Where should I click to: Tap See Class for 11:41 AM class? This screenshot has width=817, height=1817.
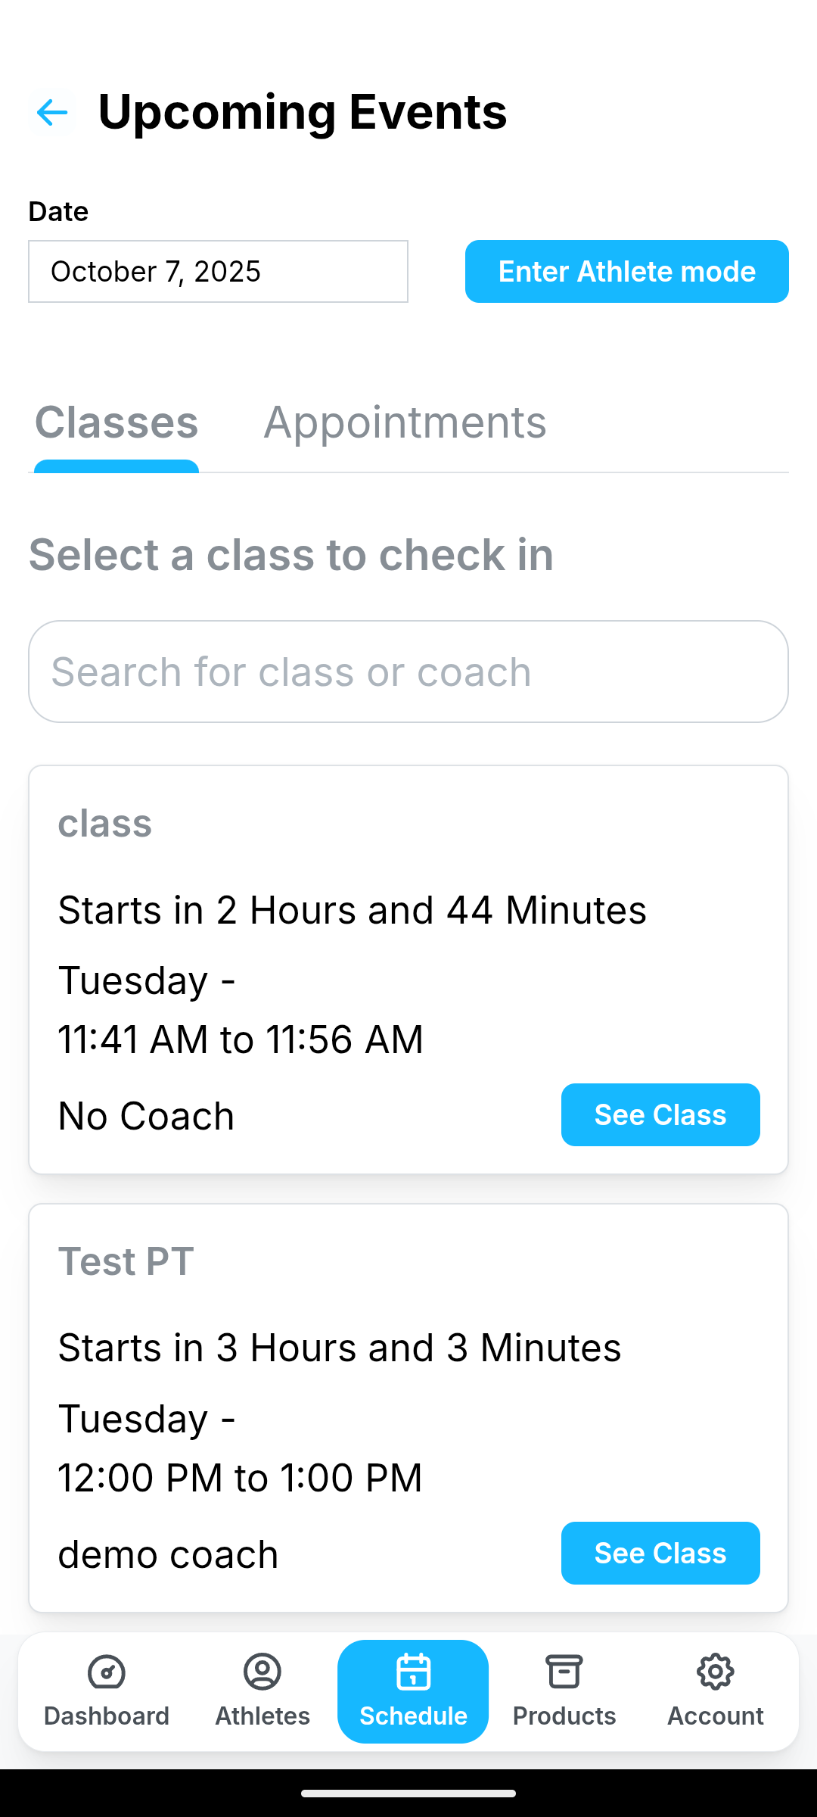coord(660,1114)
